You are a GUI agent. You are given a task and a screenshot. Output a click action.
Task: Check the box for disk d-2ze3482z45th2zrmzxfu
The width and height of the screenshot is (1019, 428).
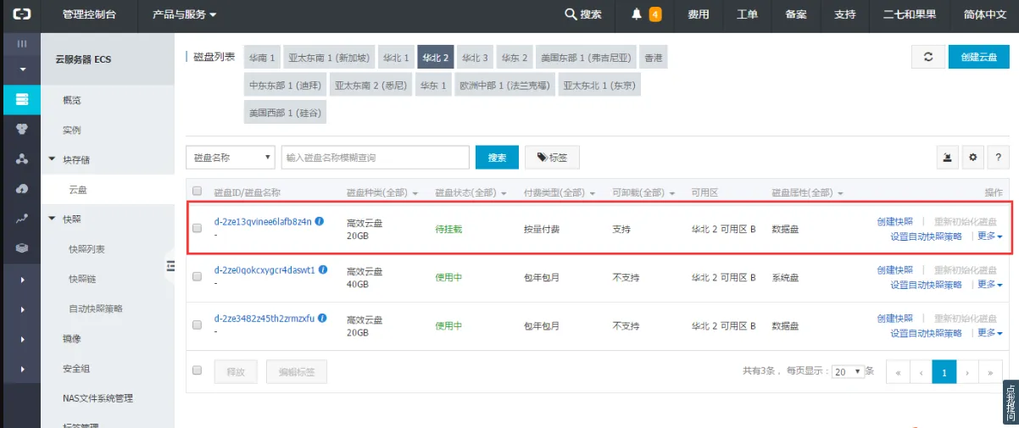198,325
